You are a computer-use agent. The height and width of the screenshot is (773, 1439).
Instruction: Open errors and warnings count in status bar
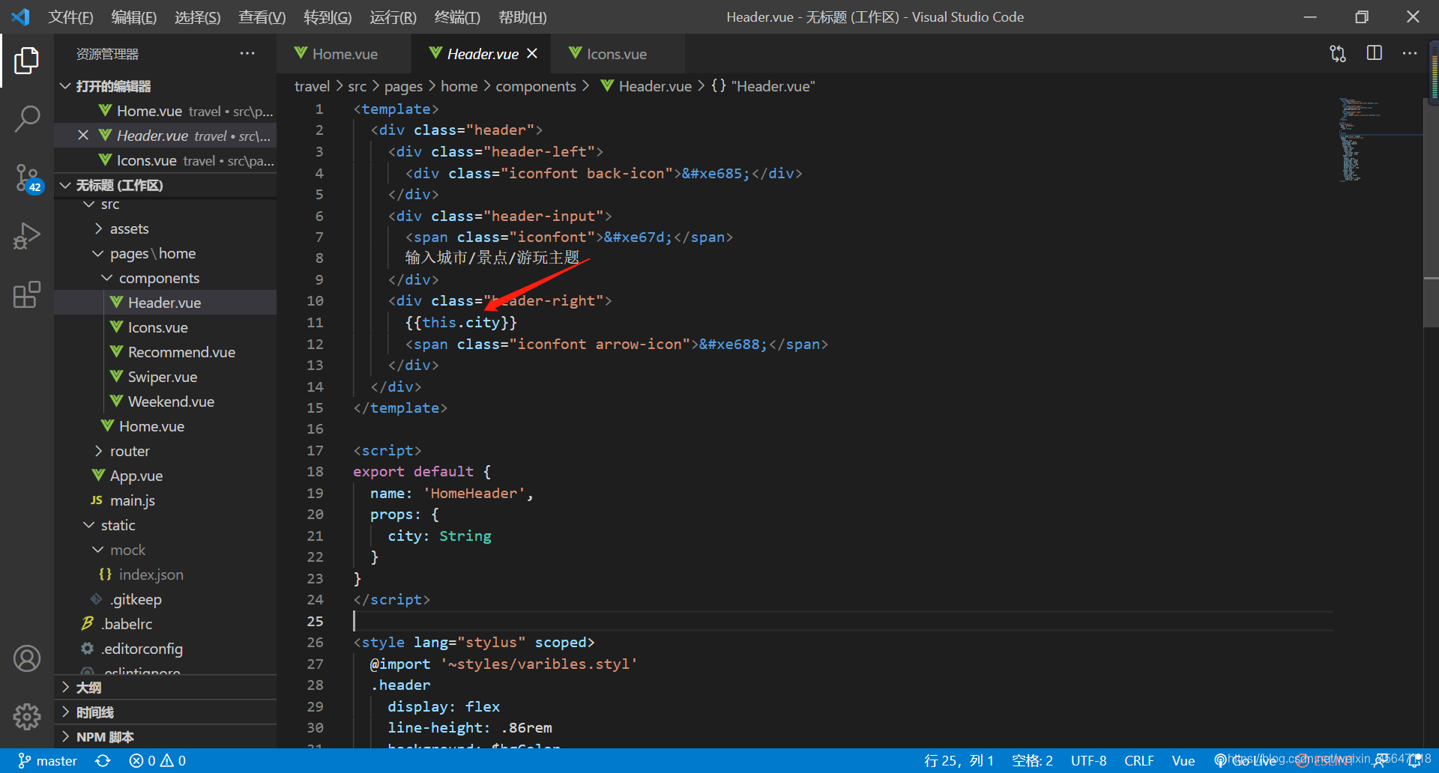[157, 760]
